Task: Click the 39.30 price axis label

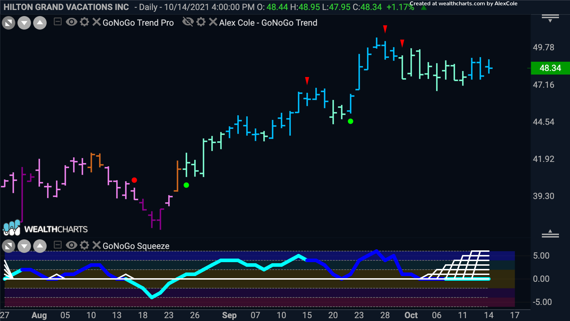Action: coord(544,196)
